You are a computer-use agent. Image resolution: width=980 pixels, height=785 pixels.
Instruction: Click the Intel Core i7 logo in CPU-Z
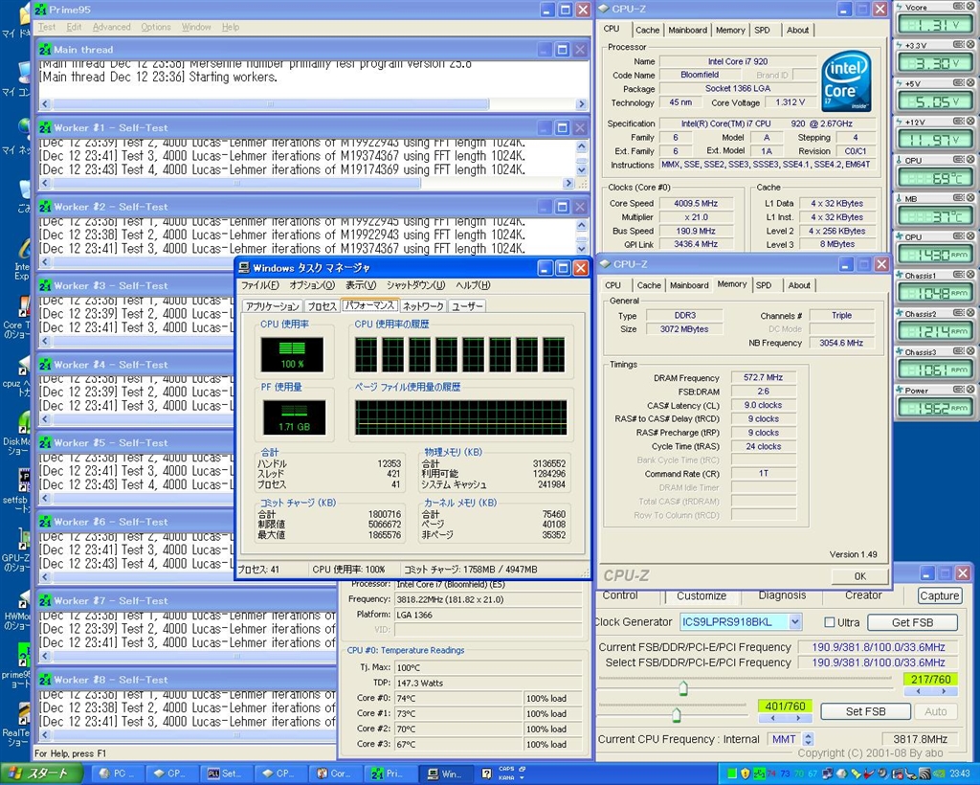pos(846,81)
